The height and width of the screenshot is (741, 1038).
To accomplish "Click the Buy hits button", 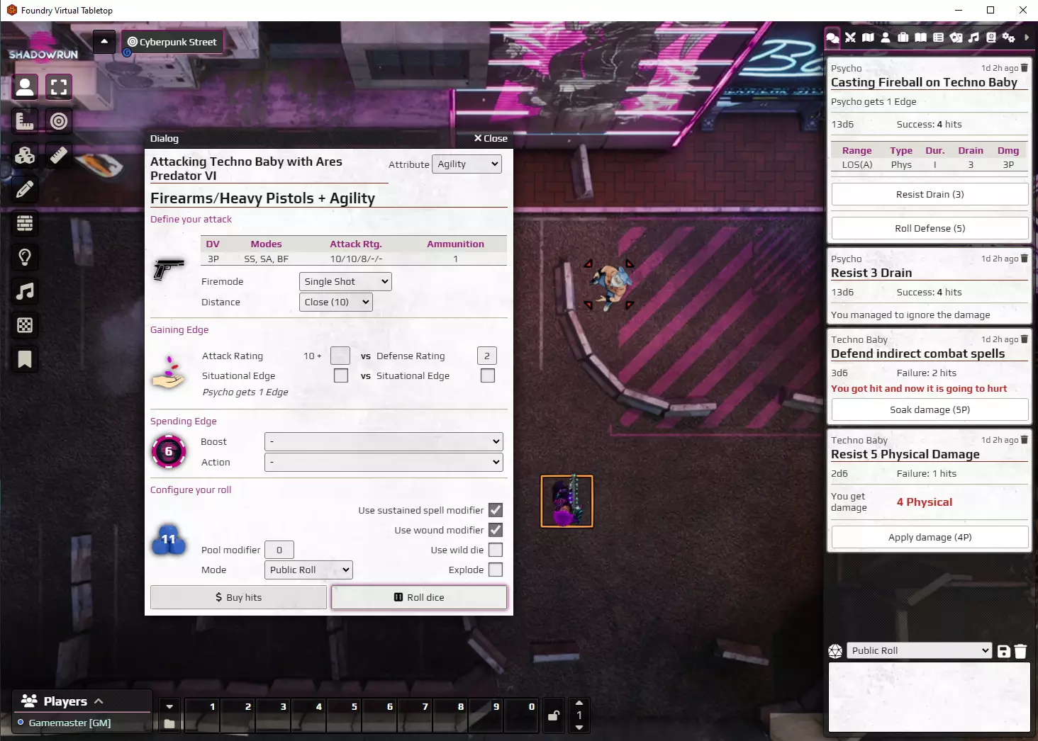I will [x=238, y=597].
